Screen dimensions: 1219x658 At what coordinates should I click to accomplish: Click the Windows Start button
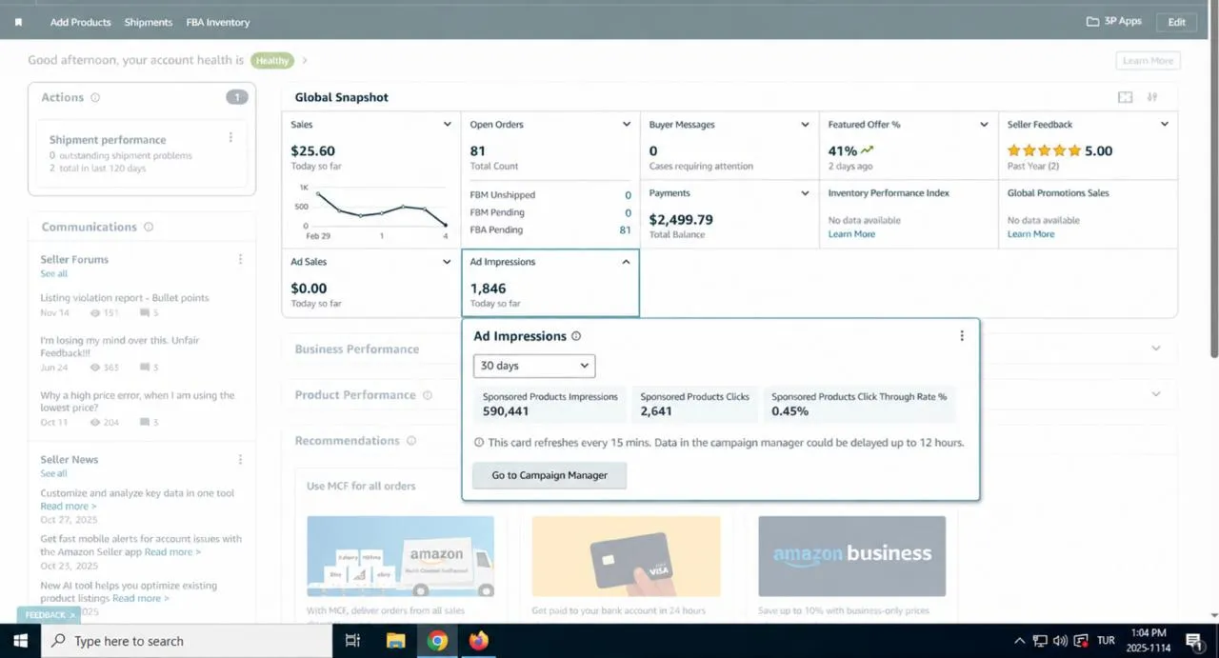[x=20, y=641]
